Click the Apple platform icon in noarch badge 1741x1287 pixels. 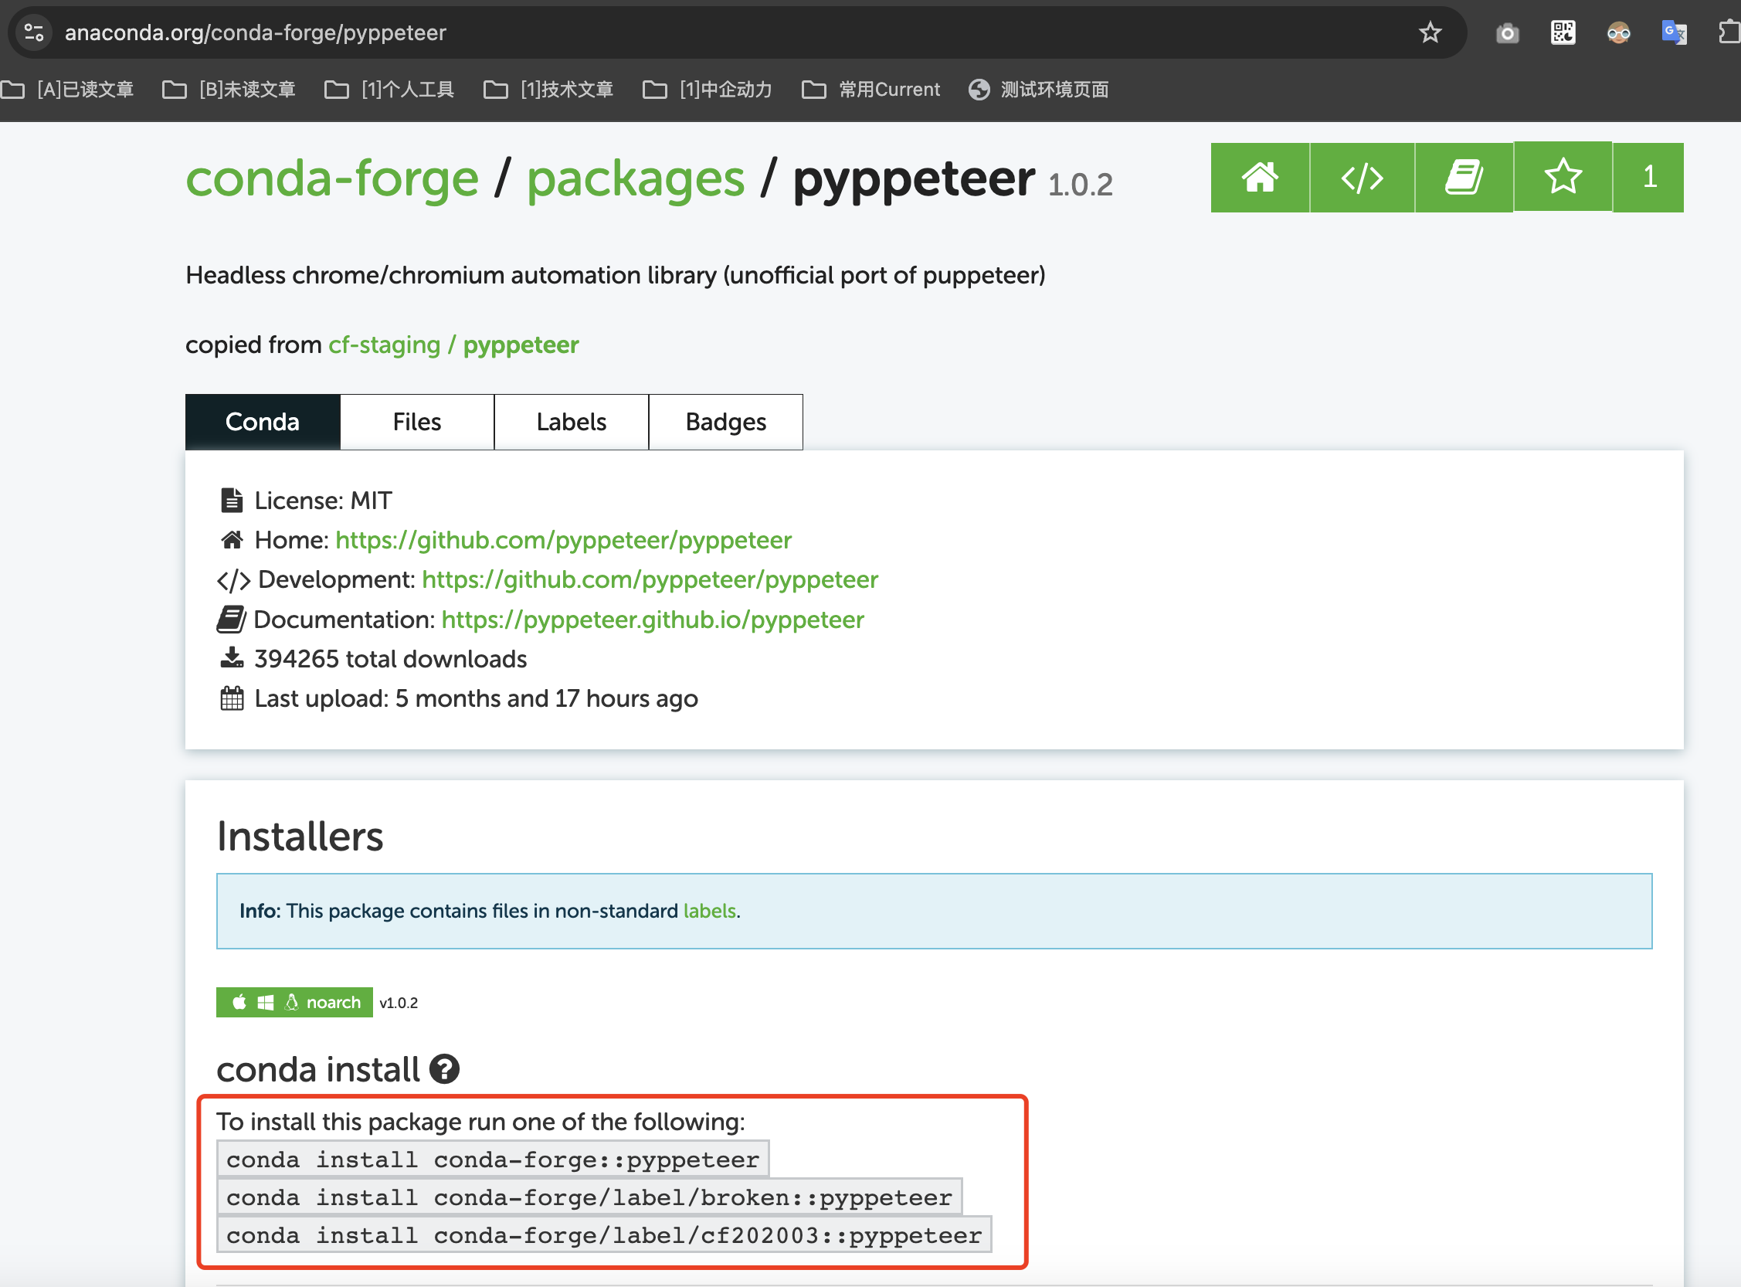[239, 1002]
